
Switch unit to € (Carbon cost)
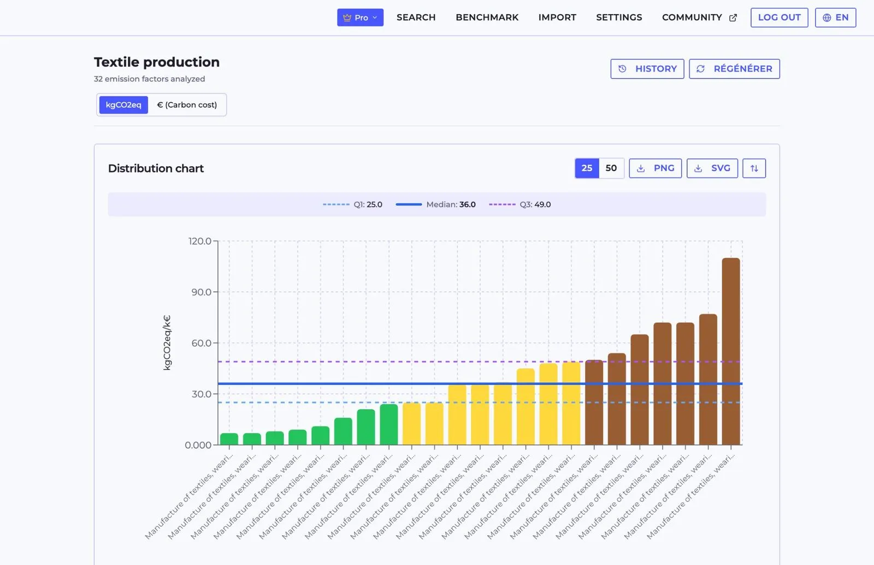click(187, 105)
